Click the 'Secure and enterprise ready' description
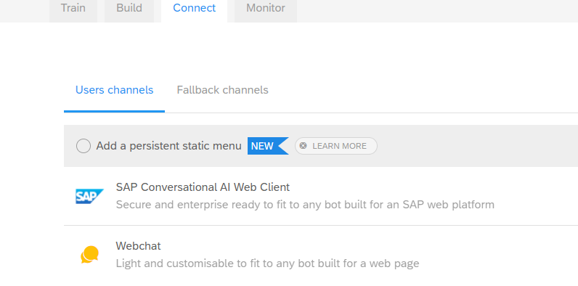Viewport: 578px width, 286px height. [x=305, y=205]
